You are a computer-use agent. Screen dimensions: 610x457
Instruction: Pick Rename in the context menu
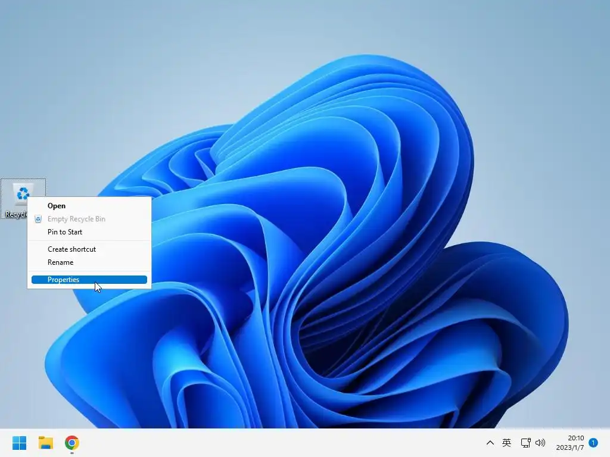pos(89,262)
